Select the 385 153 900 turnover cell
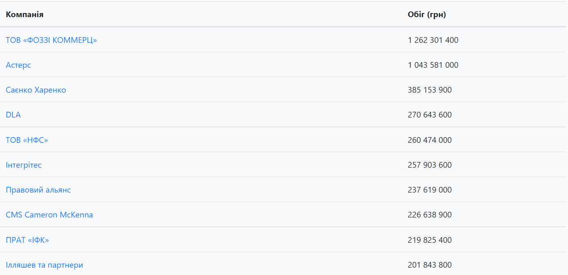This screenshot has width=568, height=275. click(430, 90)
